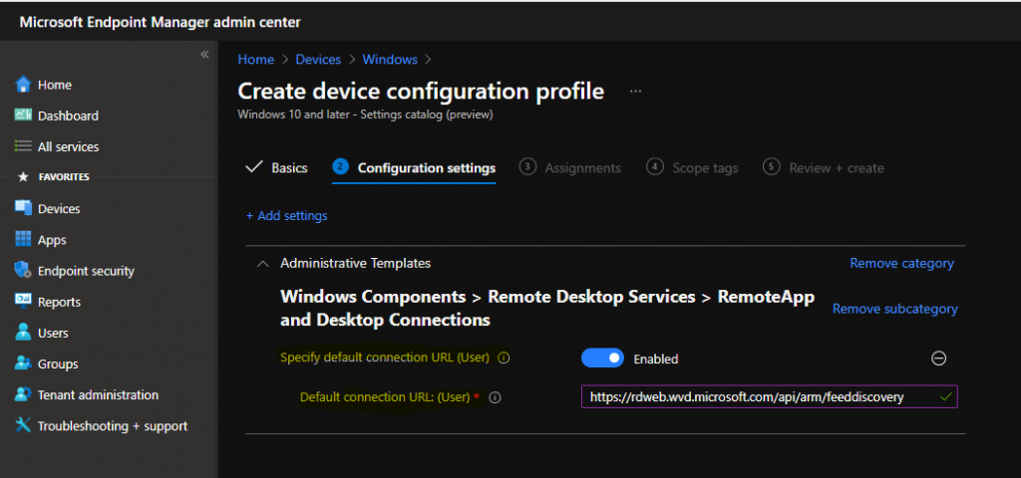Viewport: 1021px width, 478px height.
Task: Click the Reports icon in sidebar
Action: pyautogui.click(x=23, y=301)
